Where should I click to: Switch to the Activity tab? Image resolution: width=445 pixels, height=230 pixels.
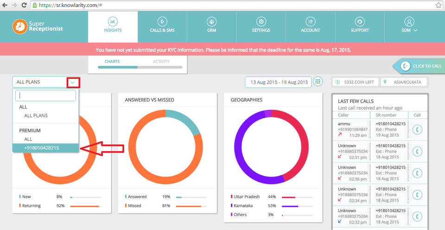[161, 61]
